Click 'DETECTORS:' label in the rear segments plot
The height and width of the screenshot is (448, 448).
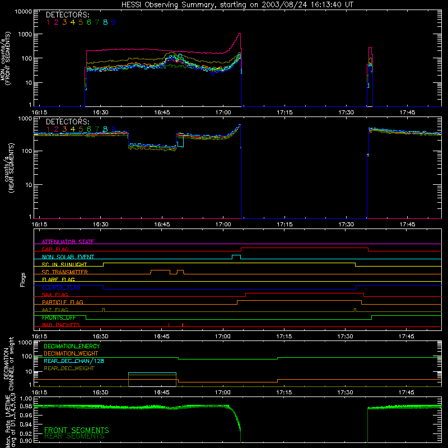point(67,122)
